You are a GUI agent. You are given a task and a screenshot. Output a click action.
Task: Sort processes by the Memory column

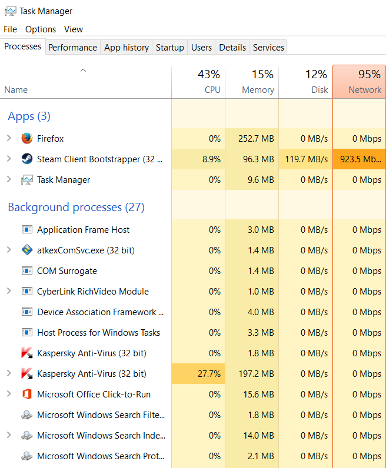point(252,82)
